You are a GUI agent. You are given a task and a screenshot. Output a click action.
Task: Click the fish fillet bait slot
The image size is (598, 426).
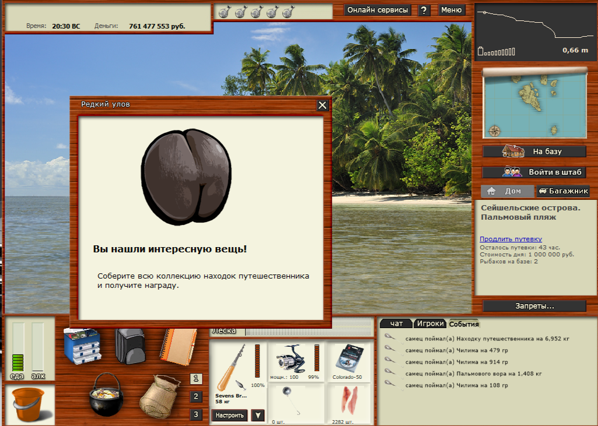(x=348, y=403)
